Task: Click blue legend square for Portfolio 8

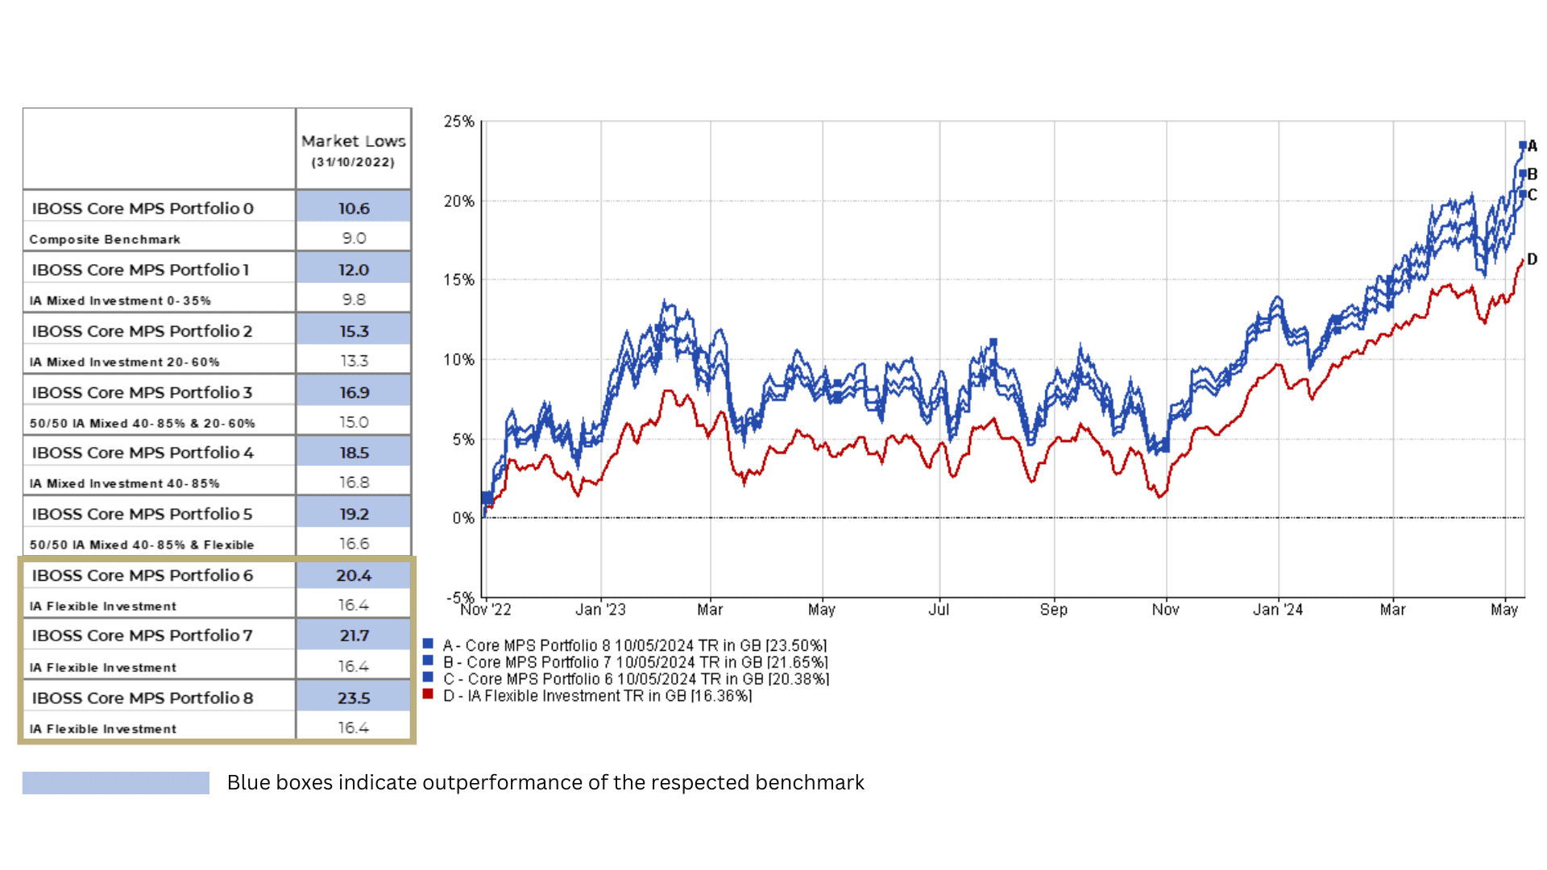Action: click(428, 644)
